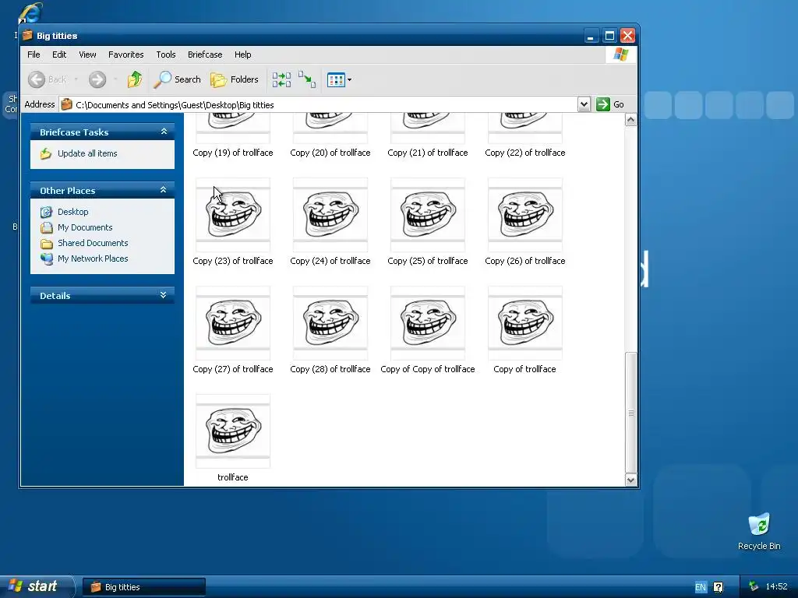Open the Views dropdown button
The image size is (798, 598).
click(x=340, y=80)
